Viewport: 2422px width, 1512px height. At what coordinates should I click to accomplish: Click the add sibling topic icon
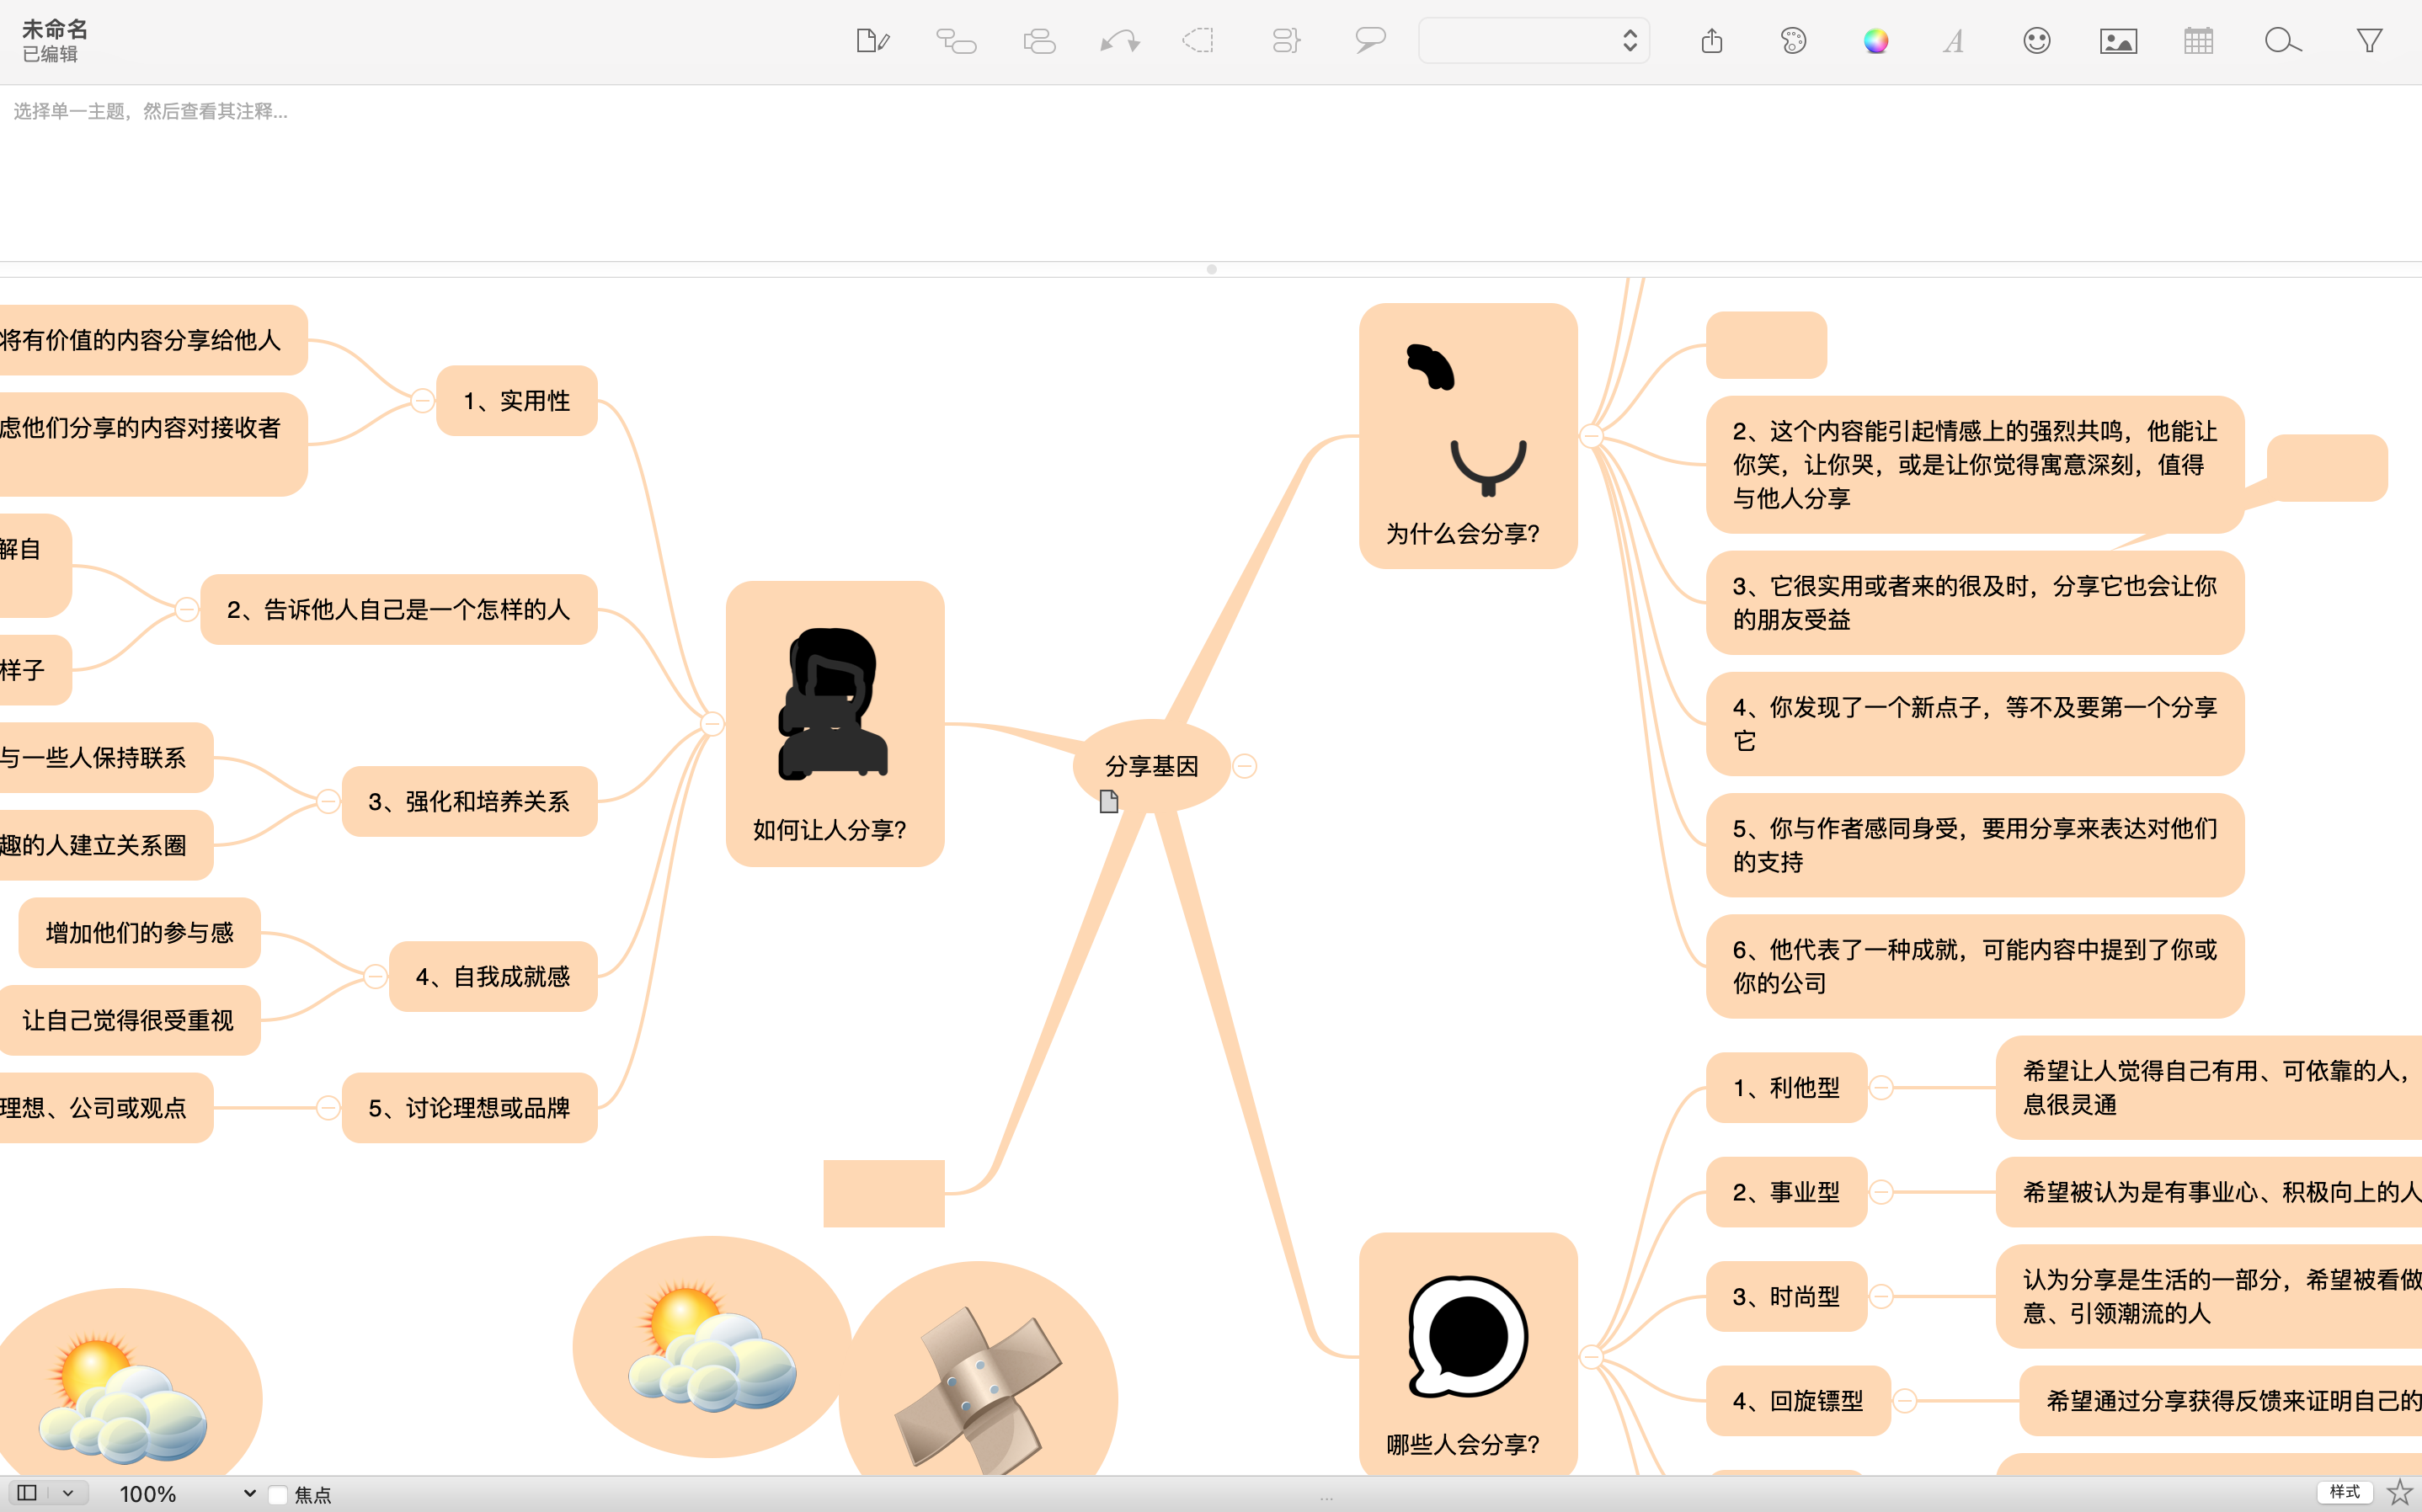click(x=1039, y=41)
